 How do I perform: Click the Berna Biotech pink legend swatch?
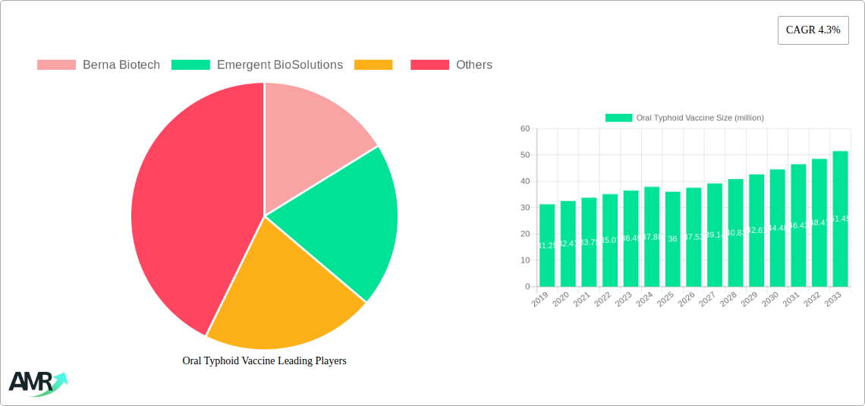56,65
